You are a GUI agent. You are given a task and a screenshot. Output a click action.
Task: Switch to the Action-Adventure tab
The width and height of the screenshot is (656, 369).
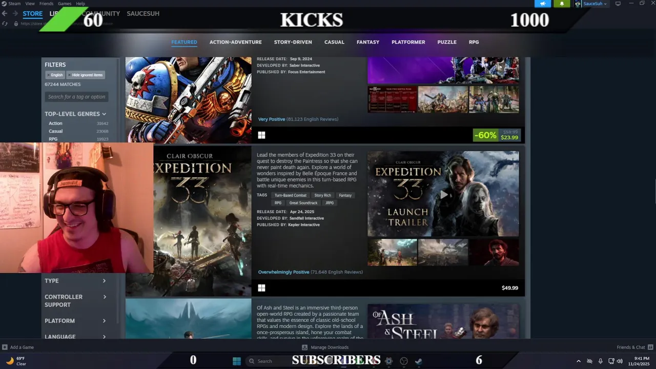[236, 42]
